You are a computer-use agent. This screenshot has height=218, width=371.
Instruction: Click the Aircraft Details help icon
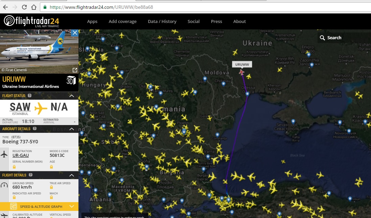[35, 129]
